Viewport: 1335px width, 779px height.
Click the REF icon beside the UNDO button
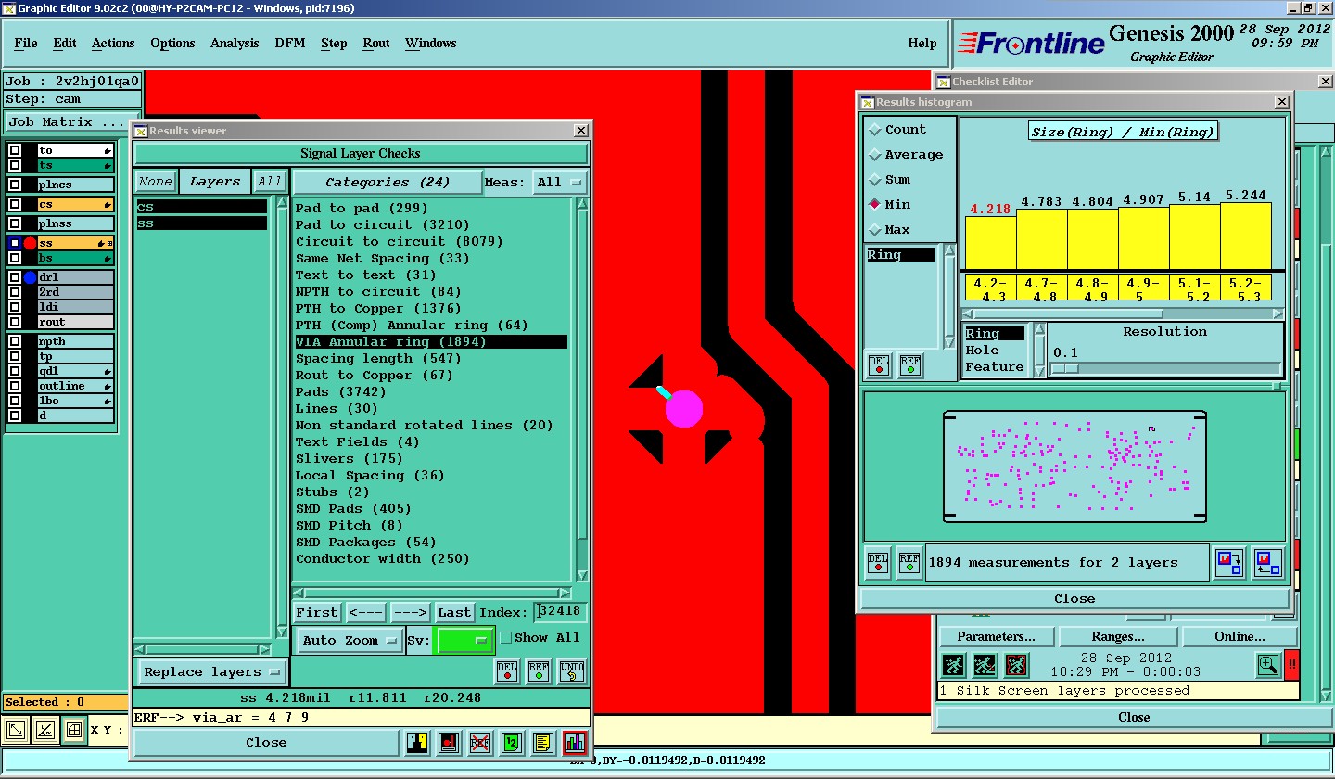(539, 670)
